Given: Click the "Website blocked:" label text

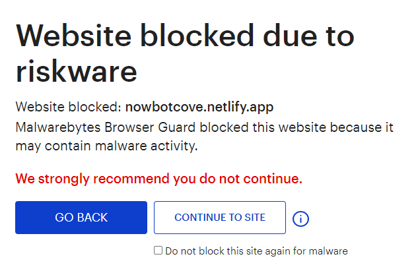Looking at the screenshot, I should point(69,106).
